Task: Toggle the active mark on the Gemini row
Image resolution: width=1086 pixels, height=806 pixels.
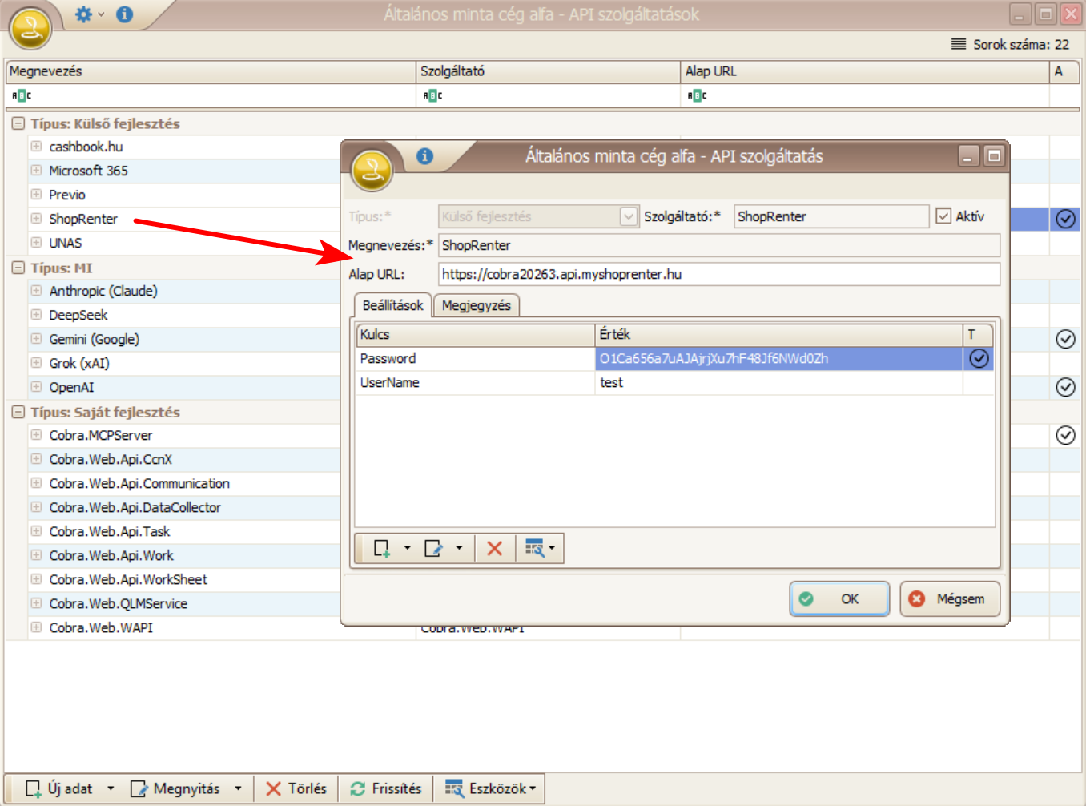Action: click(1065, 339)
